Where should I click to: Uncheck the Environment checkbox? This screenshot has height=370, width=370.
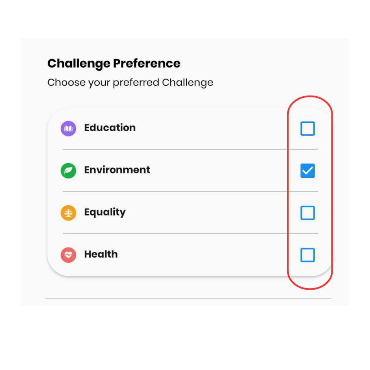pos(307,171)
